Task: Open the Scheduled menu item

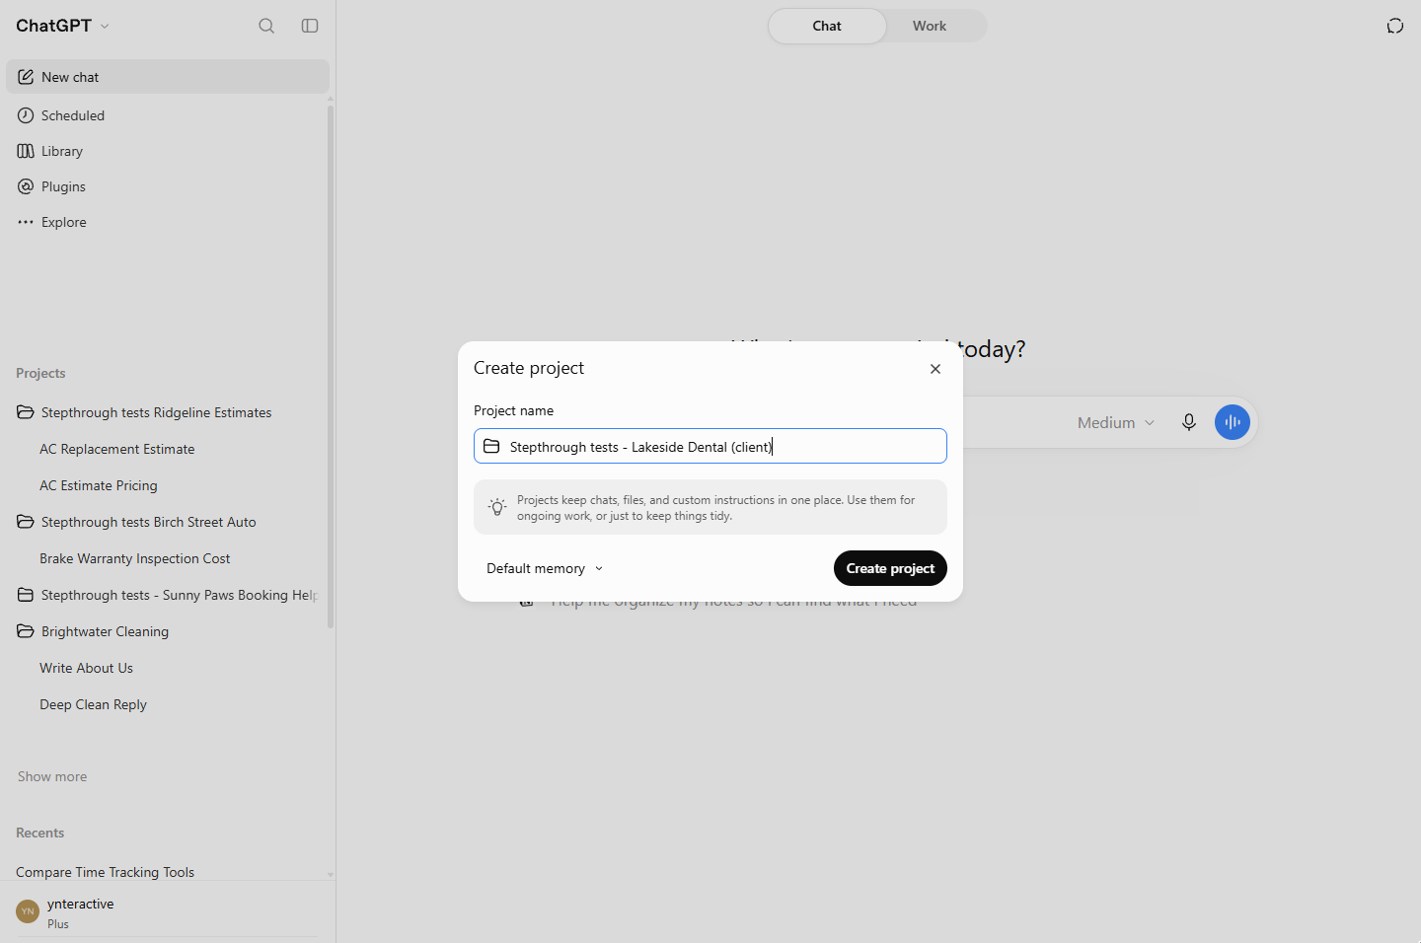Action: (x=168, y=115)
